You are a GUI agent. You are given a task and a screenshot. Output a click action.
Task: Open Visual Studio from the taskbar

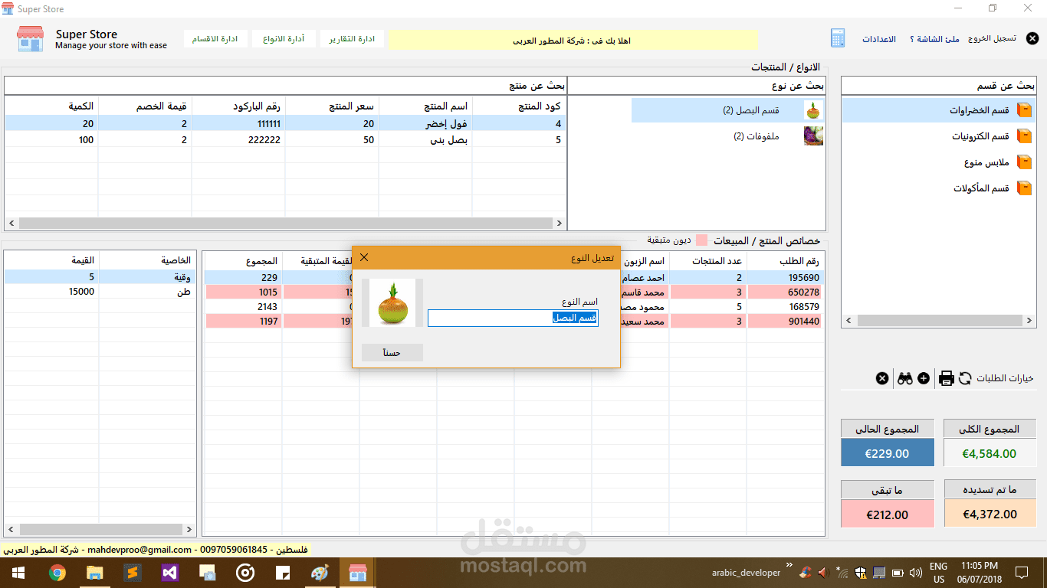coord(169,573)
